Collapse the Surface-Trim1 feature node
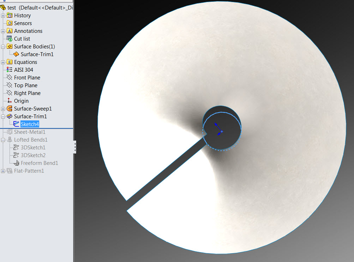Image resolution: width=354 pixels, height=262 pixels. (3, 117)
